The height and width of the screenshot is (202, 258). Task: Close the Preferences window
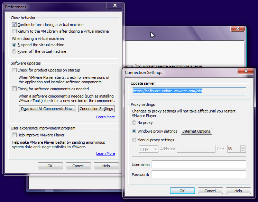[115, 5]
